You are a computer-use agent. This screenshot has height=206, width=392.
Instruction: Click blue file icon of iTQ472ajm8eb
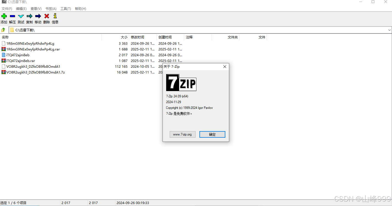4,55
